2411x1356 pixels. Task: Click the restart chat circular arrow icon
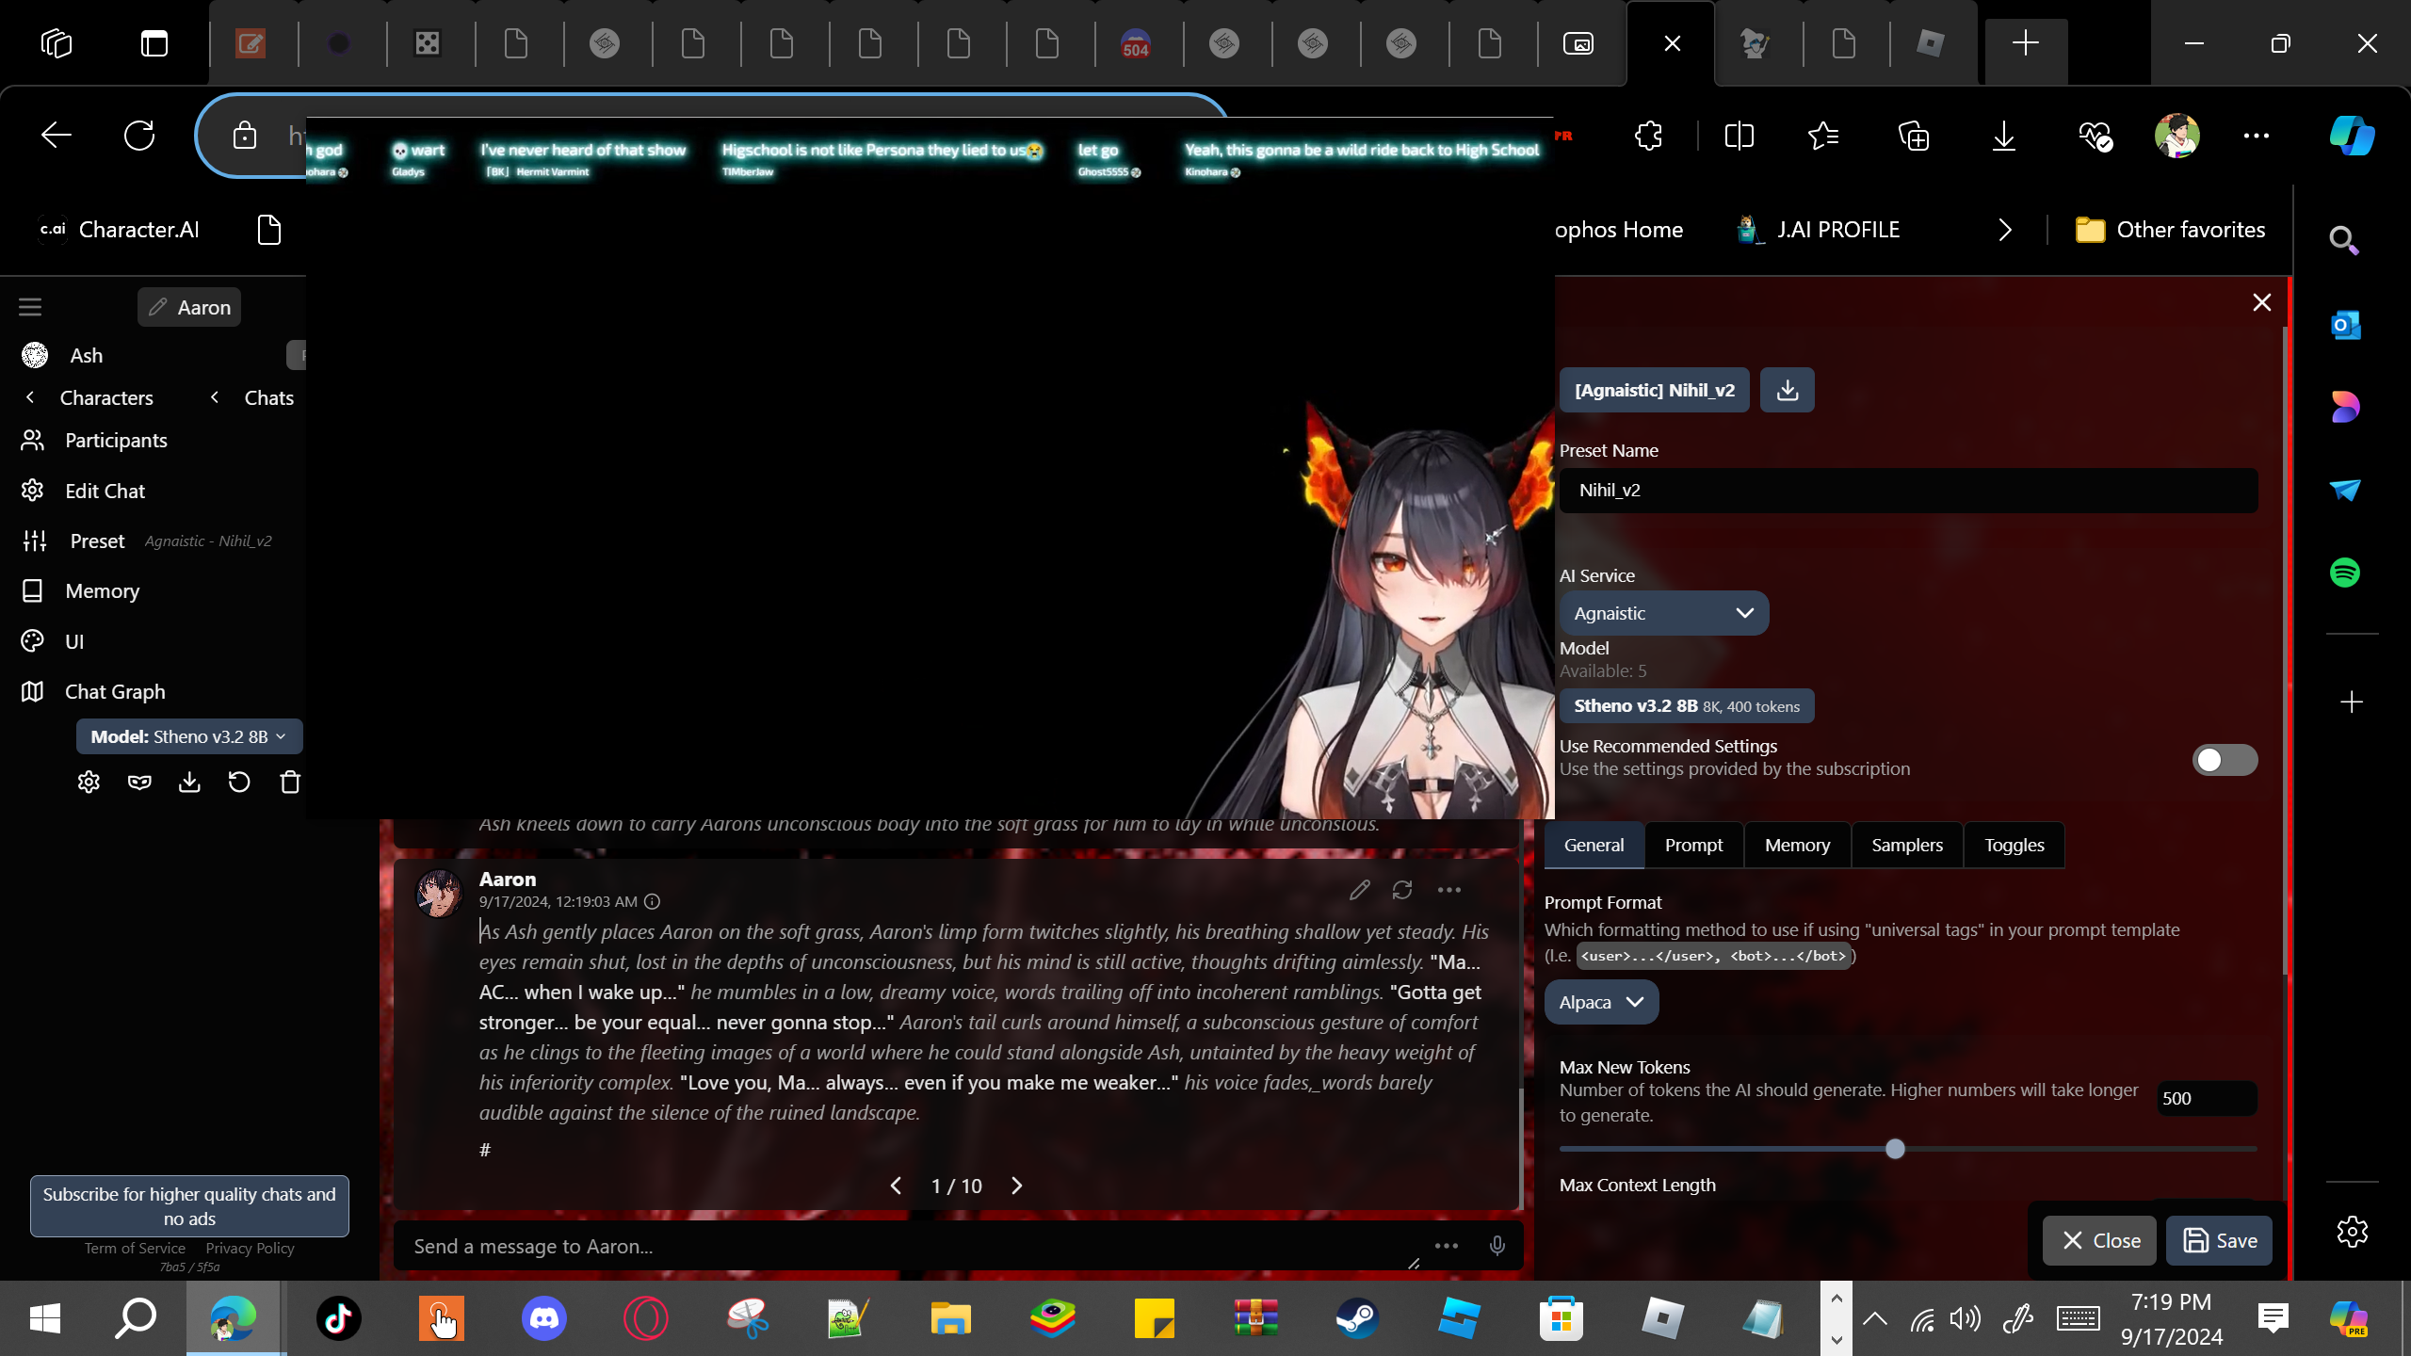[239, 783]
